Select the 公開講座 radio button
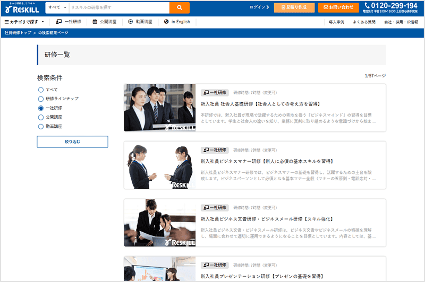The height and width of the screenshot is (282, 425). click(x=41, y=117)
